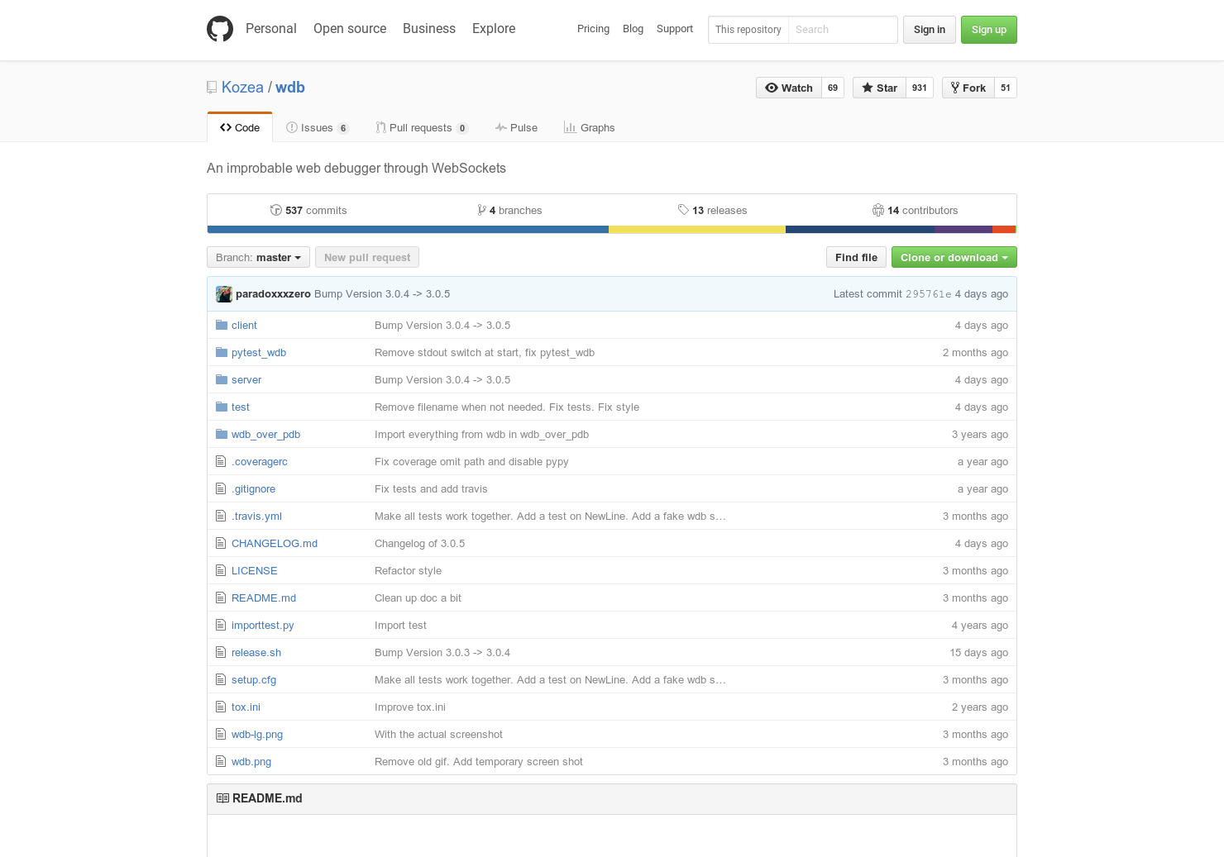Screen dimensions: 1224x857
Task: Open latest commit hash 295761e
Action: 928,294
